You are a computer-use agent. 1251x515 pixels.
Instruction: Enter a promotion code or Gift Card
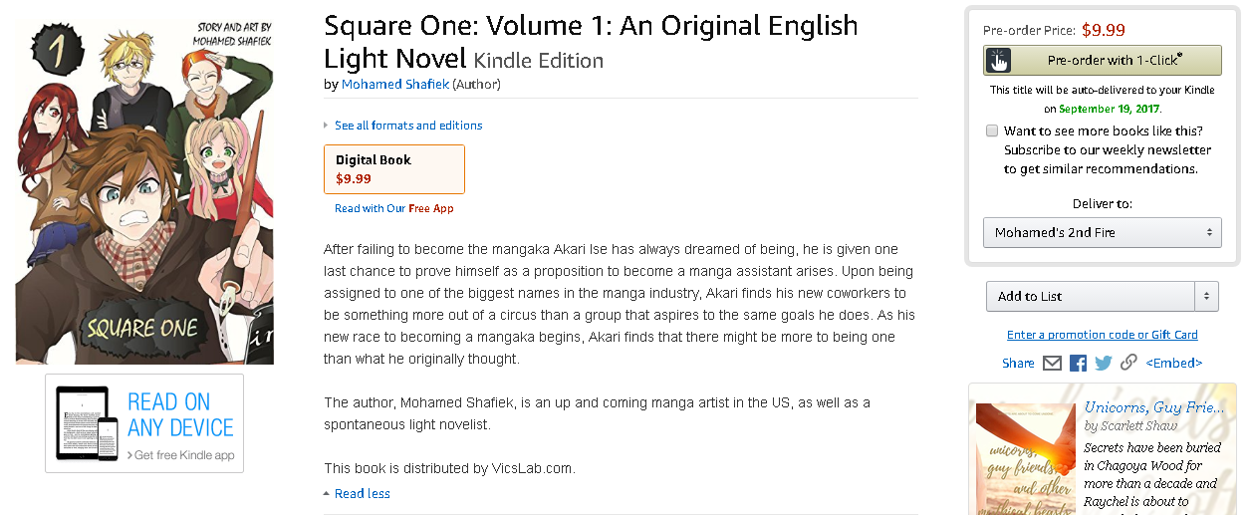pyautogui.click(x=1102, y=335)
